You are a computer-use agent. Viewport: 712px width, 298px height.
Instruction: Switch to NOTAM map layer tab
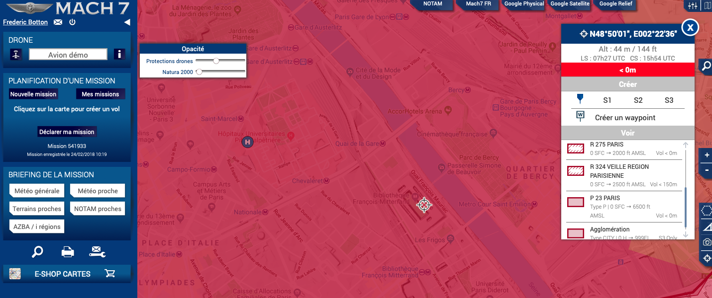tap(432, 4)
